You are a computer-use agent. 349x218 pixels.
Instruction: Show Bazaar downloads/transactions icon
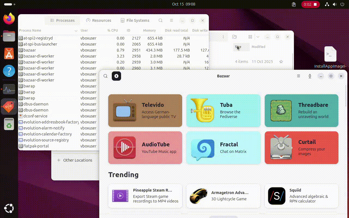pos(310,76)
